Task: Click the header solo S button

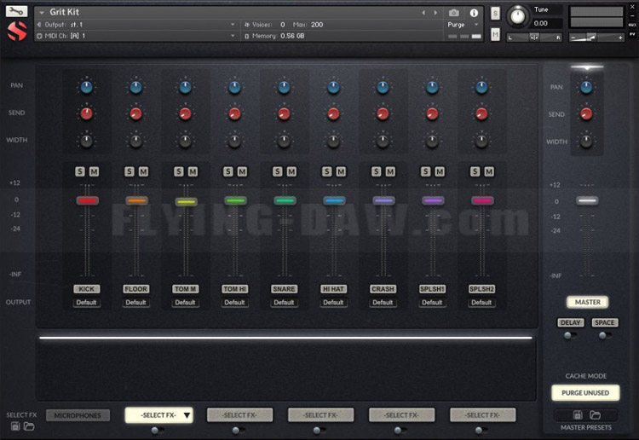Action: pos(495,14)
